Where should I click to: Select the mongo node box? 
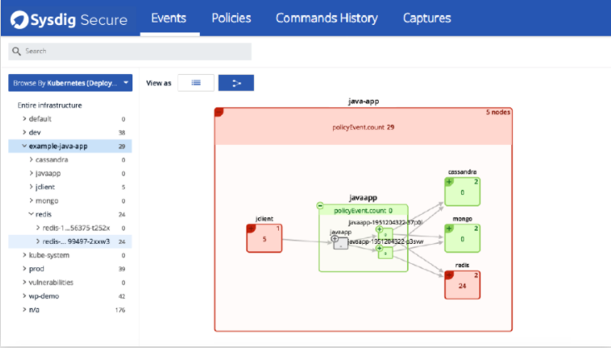click(x=462, y=238)
